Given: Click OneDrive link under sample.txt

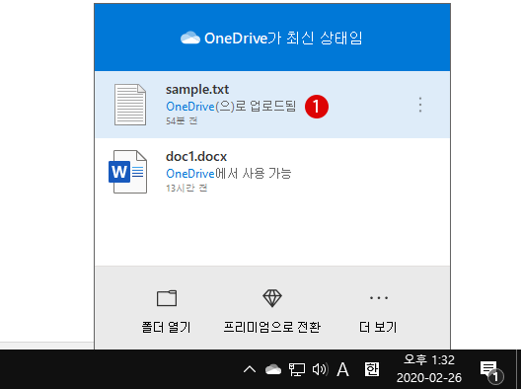Looking at the screenshot, I should coord(190,107).
